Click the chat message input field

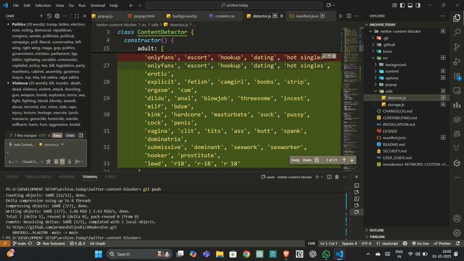point(46,153)
